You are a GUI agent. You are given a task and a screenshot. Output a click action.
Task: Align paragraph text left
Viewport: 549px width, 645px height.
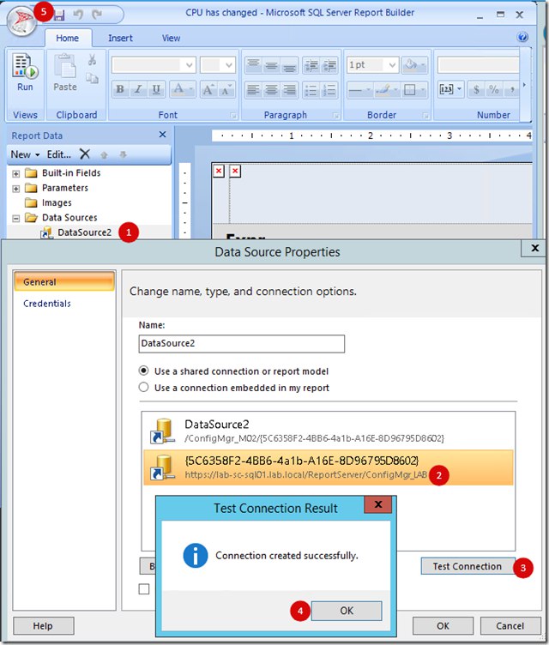pyautogui.click(x=253, y=89)
